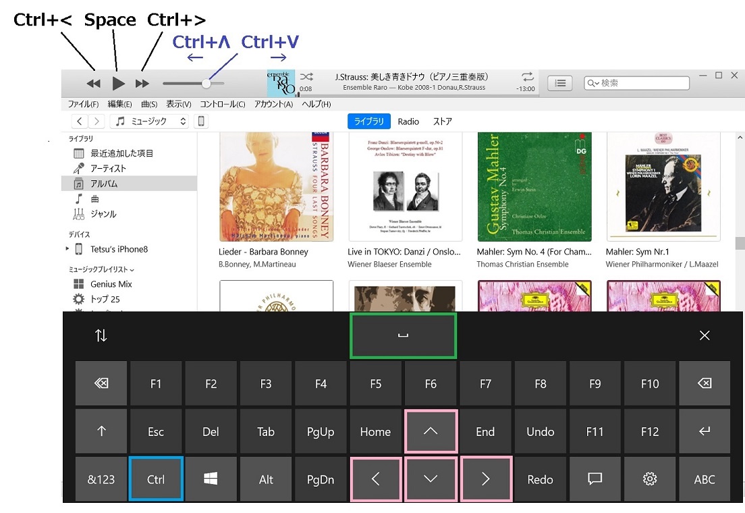Go back with the left chevron
The height and width of the screenshot is (513, 745).
(x=80, y=122)
